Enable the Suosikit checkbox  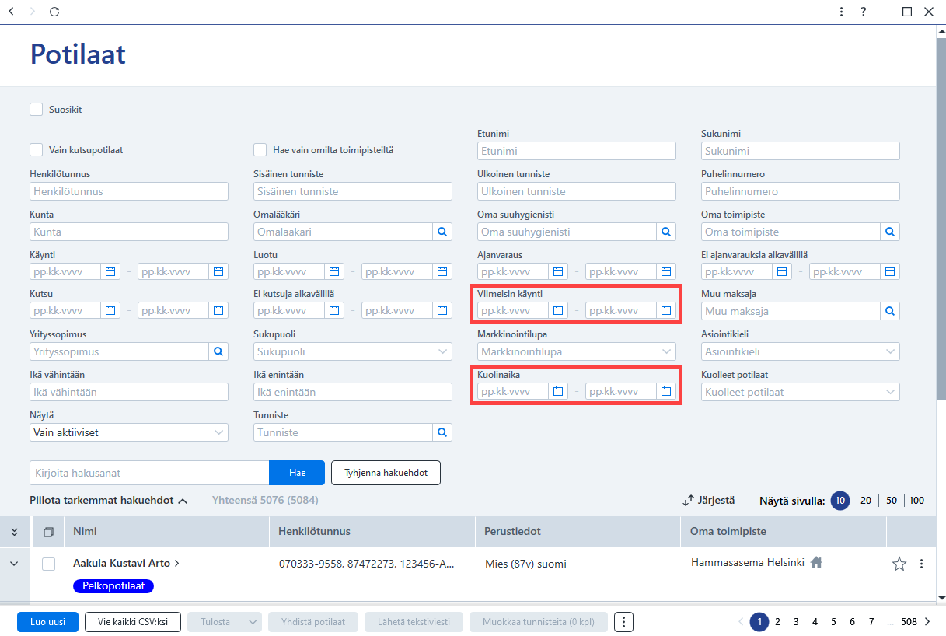tap(36, 109)
